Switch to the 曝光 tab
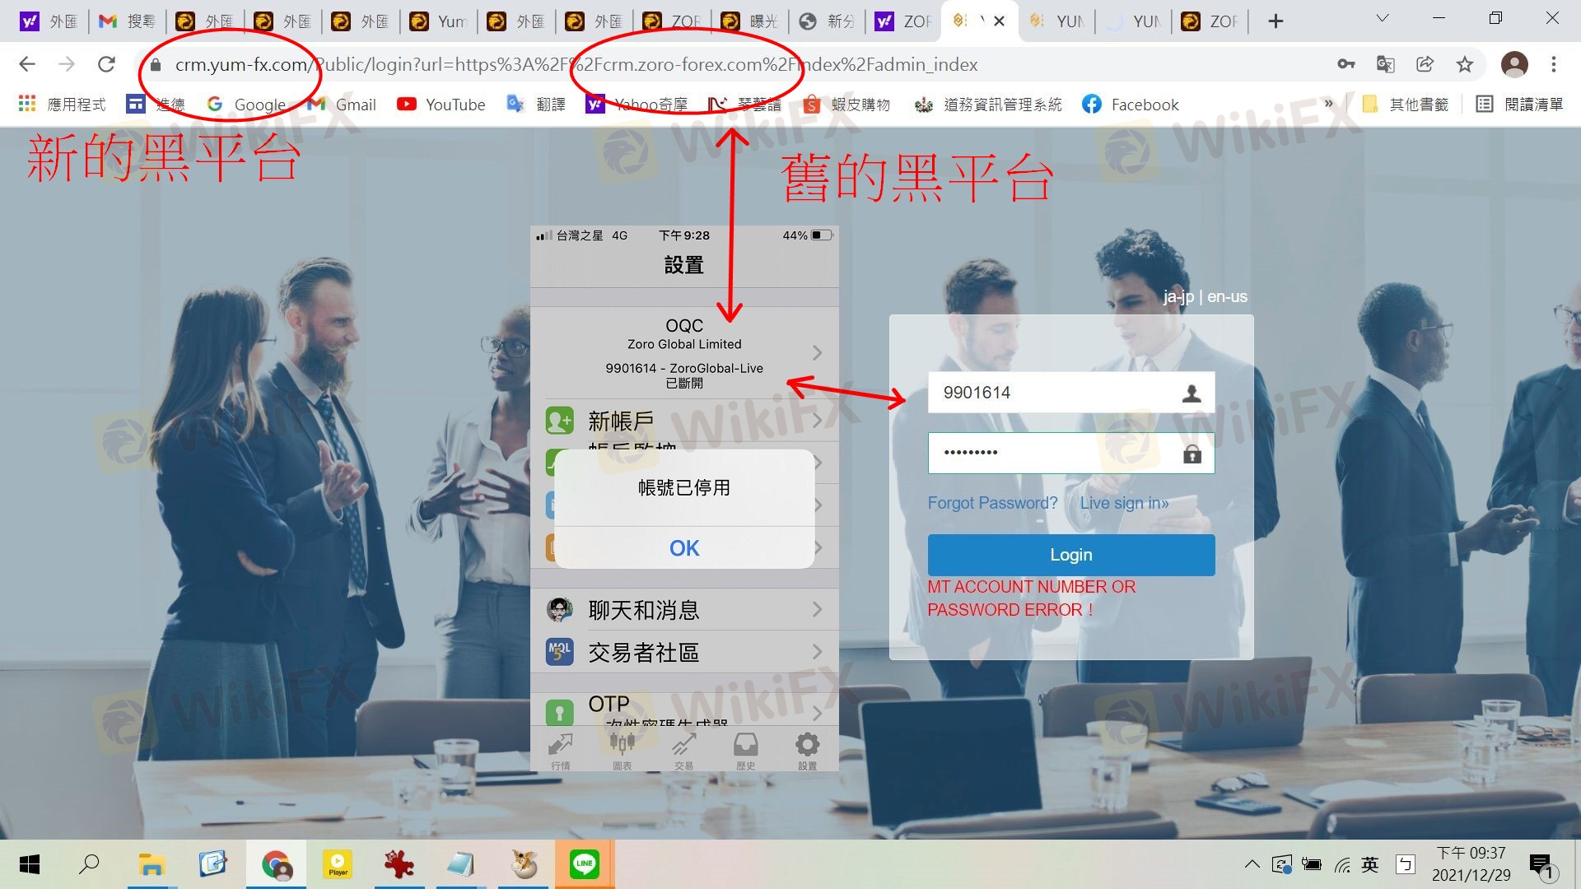Image resolution: width=1581 pixels, height=889 pixels. pos(749,21)
